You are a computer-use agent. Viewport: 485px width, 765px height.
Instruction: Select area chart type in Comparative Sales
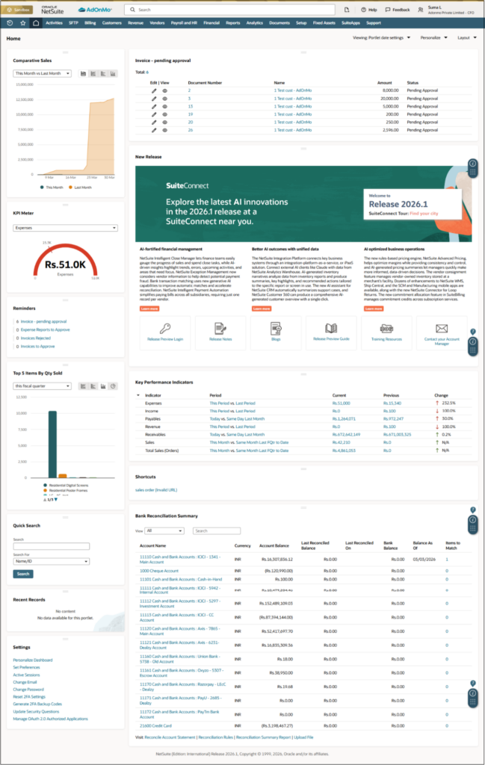pos(83,74)
